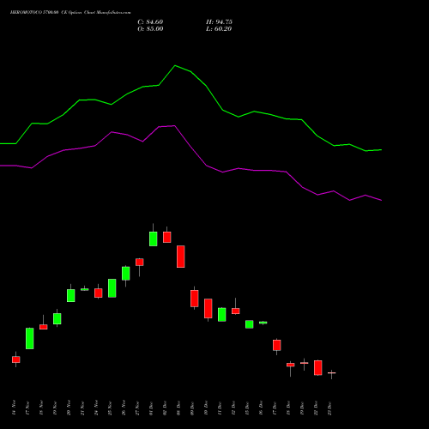Click the 15 Dec date label
Screen dimensions: 429x429
[247, 408]
